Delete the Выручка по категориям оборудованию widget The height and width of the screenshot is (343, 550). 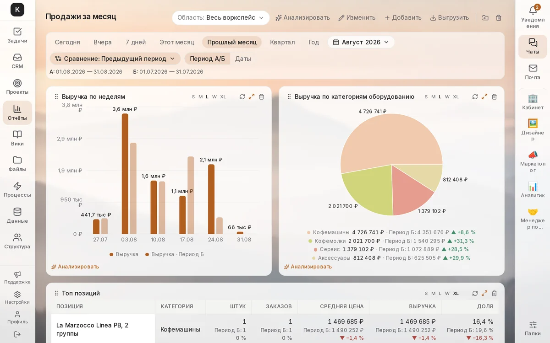[x=494, y=96]
